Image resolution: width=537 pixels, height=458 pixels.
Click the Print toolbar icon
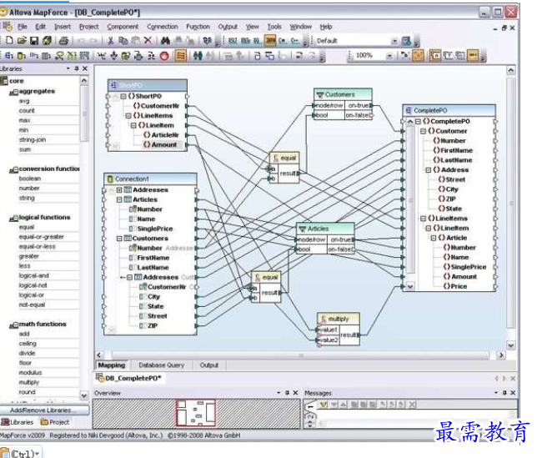[x=63, y=40]
